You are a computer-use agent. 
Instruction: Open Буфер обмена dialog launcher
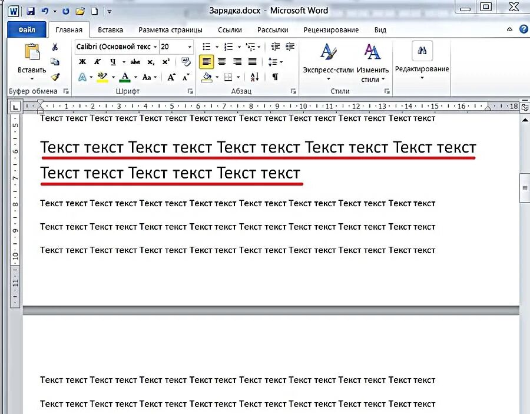coord(66,91)
